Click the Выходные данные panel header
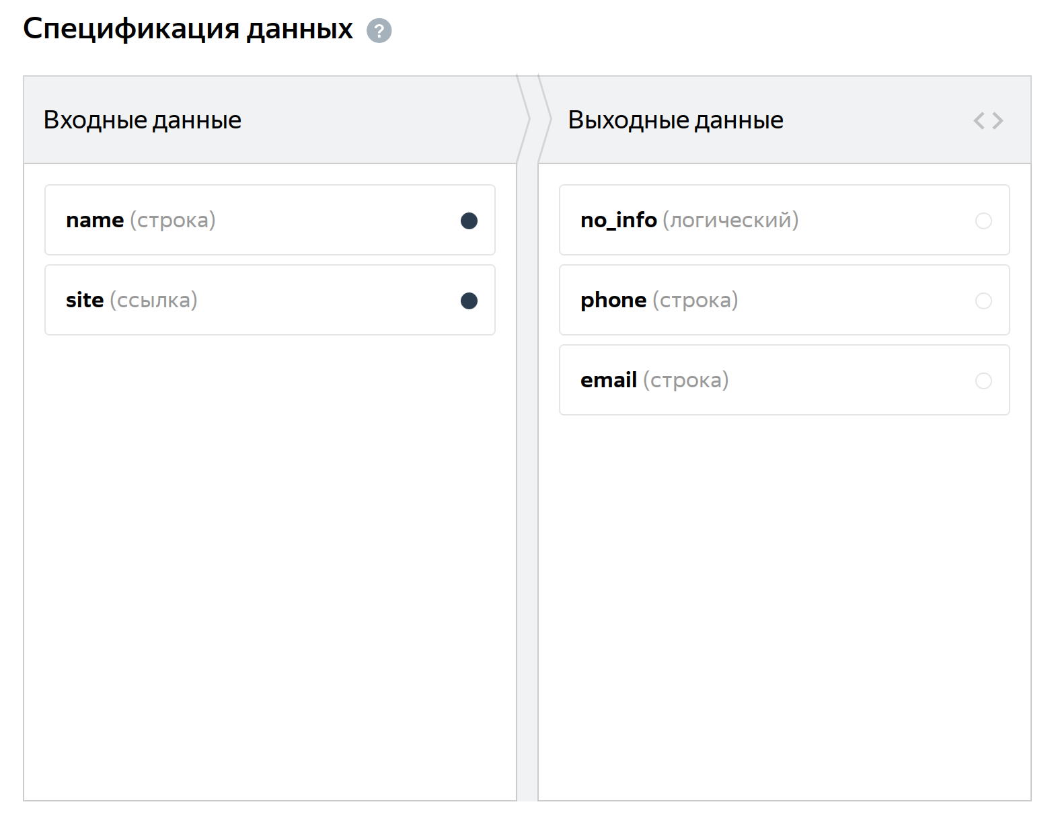 click(675, 120)
